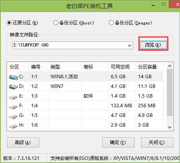
Task: Maximize the 老白菜PE装机工具 window
Action: pos(164,5)
